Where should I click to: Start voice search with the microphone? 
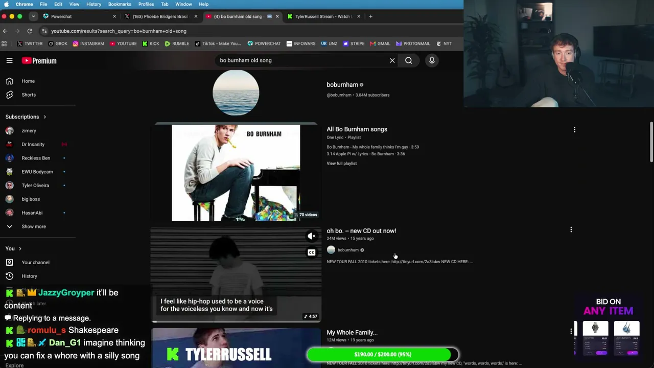pyautogui.click(x=432, y=60)
